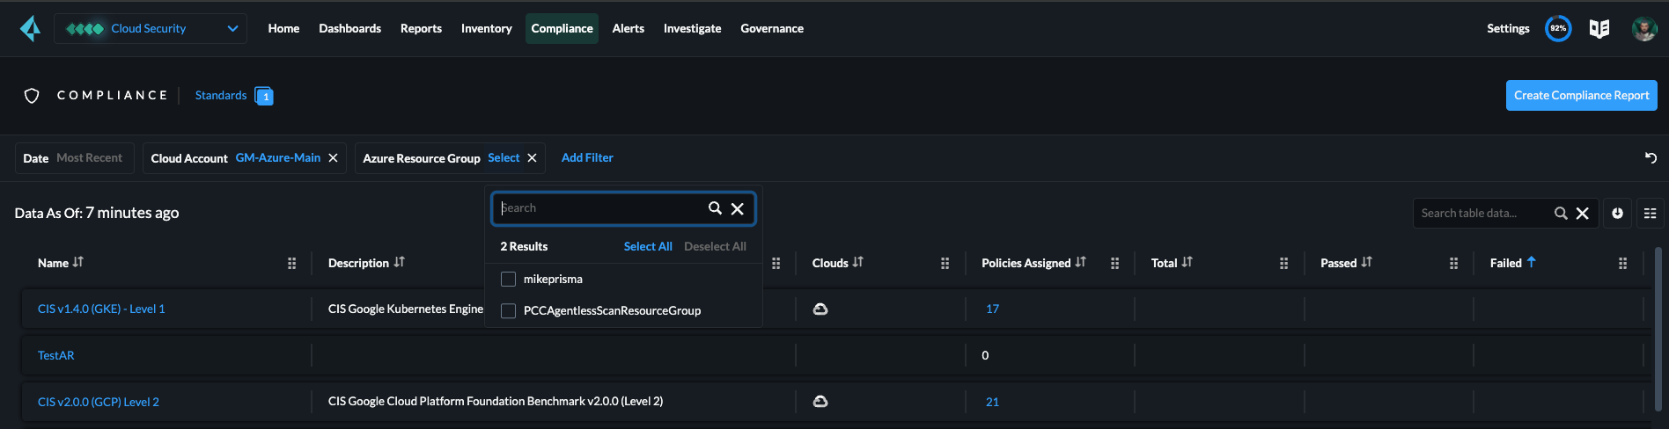1669x429 pixels.
Task: Click the download table data icon
Action: click(x=1617, y=214)
